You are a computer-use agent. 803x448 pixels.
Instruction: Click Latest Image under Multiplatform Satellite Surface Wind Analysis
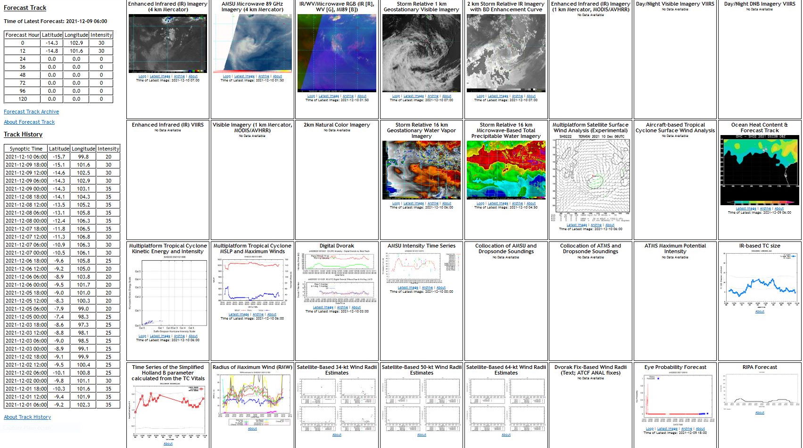coord(578,224)
